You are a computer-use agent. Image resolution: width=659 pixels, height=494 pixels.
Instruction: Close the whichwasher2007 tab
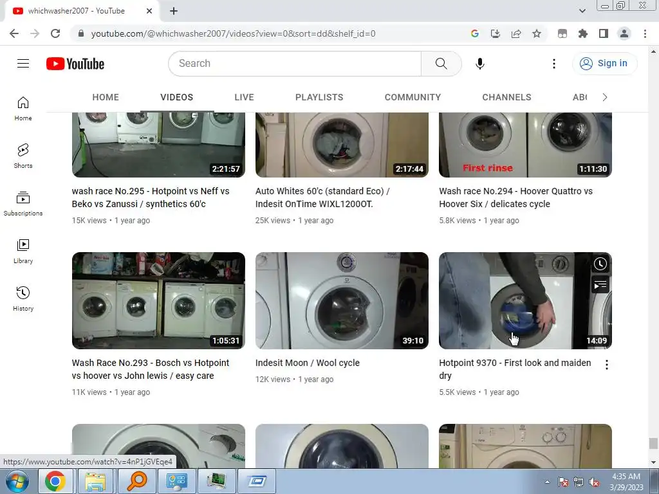[149, 11]
